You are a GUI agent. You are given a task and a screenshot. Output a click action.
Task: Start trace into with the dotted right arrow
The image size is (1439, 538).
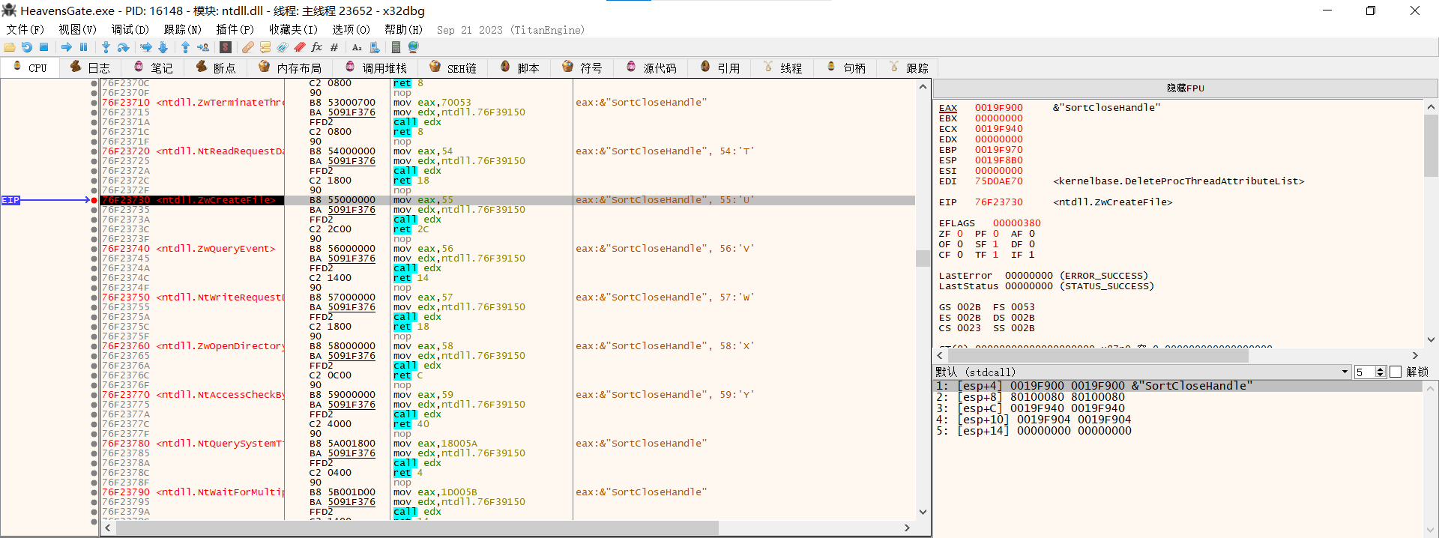(x=146, y=47)
